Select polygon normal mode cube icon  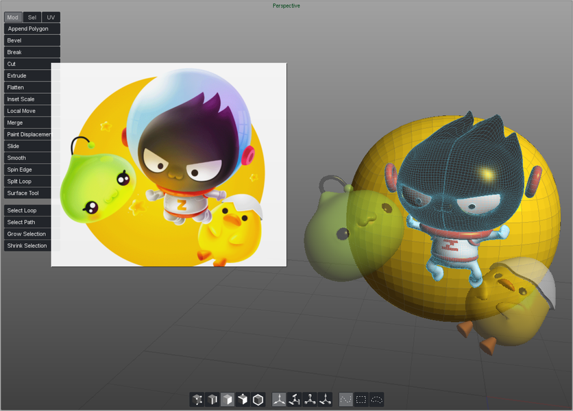point(243,399)
